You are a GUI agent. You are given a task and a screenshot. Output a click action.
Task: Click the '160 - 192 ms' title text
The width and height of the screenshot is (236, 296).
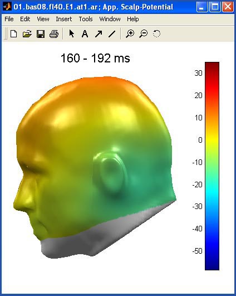(x=95, y=58)
